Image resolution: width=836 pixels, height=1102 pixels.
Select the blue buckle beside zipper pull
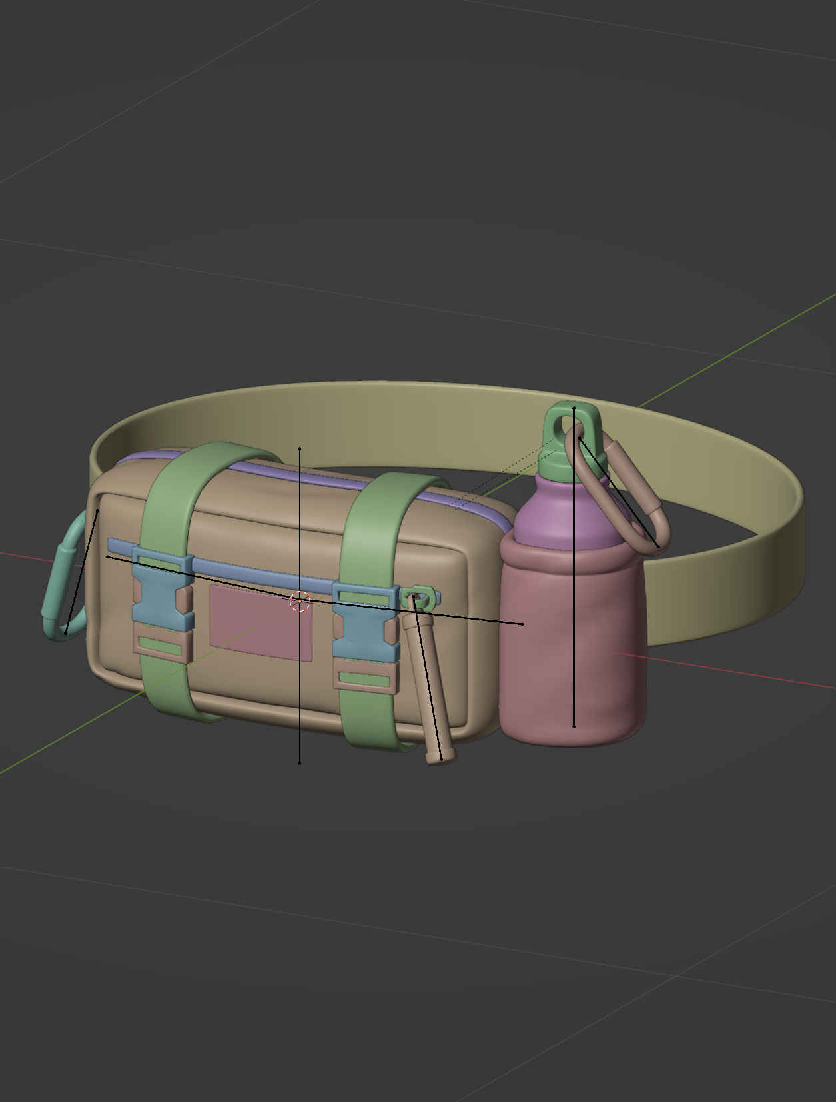click(365, 623)
